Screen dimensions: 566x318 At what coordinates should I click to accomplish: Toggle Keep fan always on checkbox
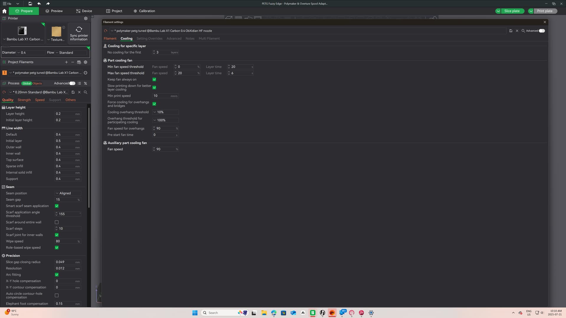pos(154,79)
